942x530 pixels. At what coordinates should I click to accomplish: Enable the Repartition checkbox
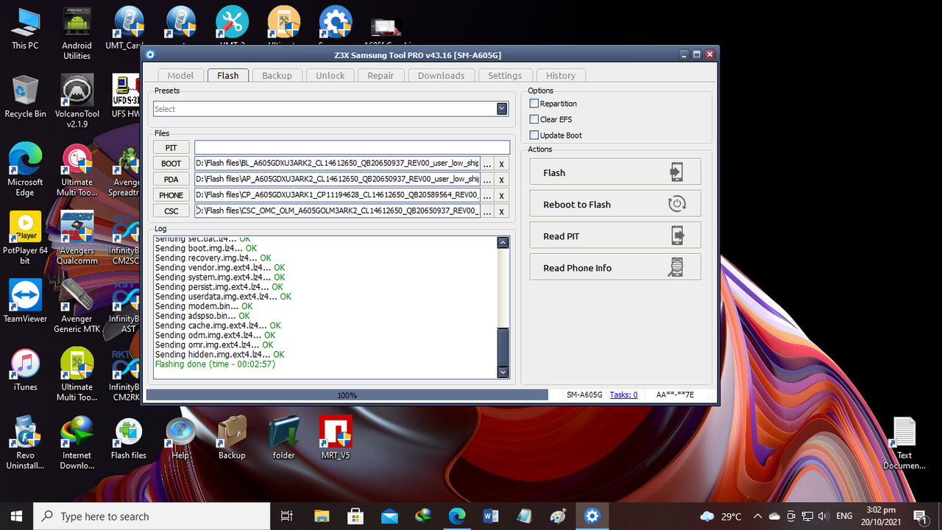534,103
